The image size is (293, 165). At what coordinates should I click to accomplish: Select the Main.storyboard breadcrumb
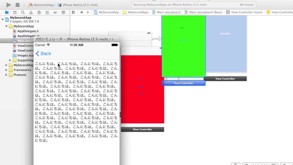pyautogui.click(x=166, y=12)
